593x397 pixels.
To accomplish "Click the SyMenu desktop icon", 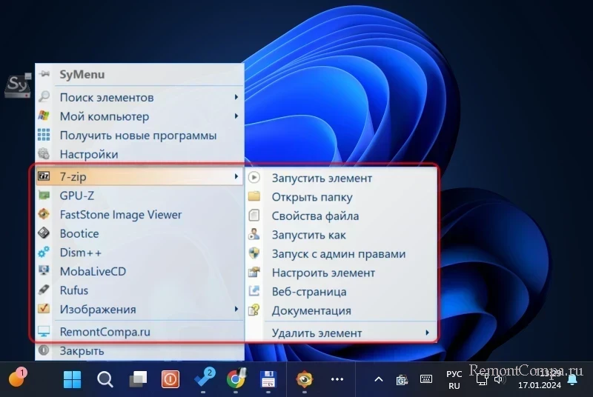I will point(17,86).
